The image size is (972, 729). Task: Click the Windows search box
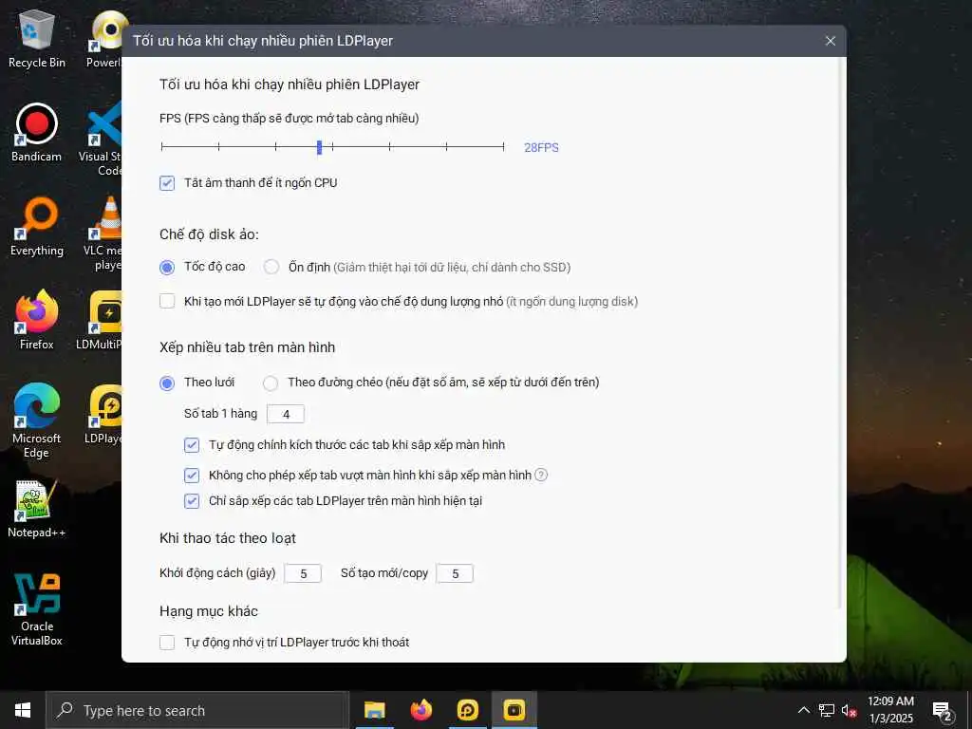(x=197, y=710)
